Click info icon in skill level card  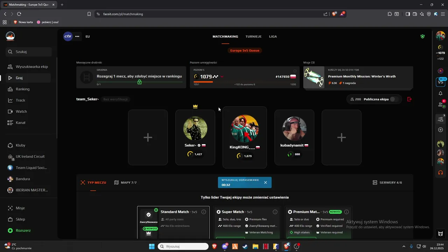(x=295, y=71)
